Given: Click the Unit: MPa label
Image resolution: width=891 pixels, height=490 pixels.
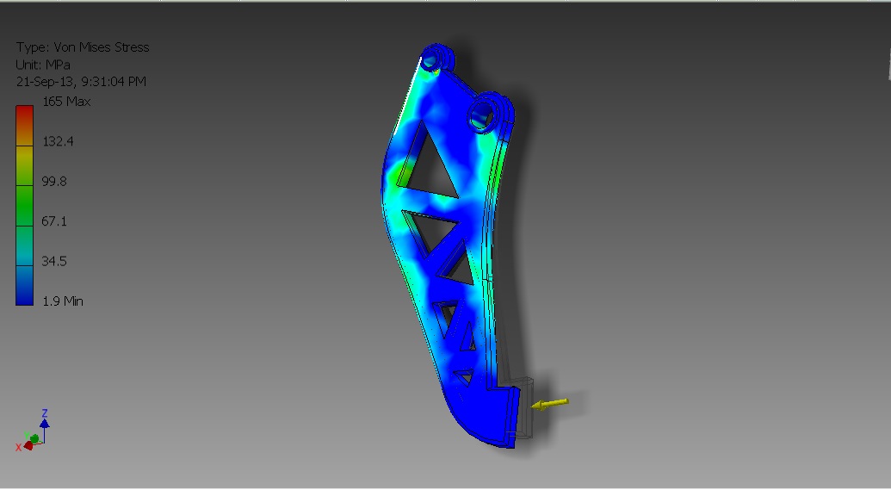Looking at the screenshot, I should [x=43, y=65].
